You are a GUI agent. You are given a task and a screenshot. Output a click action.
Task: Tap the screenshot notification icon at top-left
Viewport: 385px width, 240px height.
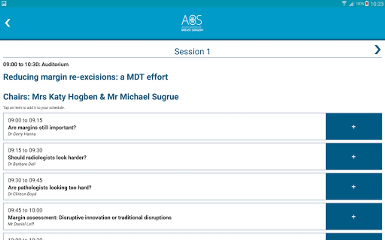click(x=4, y=3)
